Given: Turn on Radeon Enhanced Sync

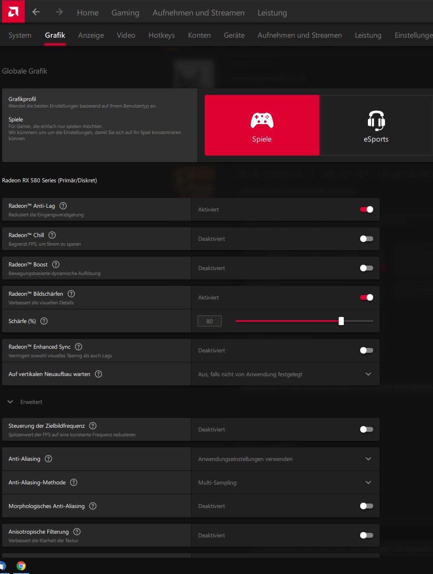Looking at the screenshot, I should (x=366, y=350).
